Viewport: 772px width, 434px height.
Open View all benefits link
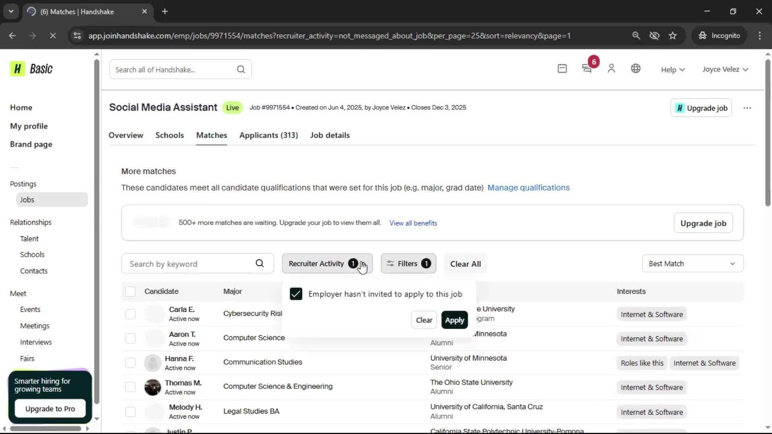pos(413,223)
